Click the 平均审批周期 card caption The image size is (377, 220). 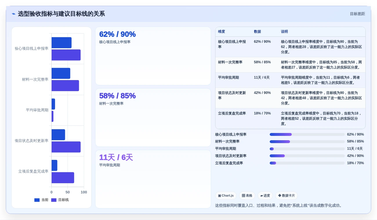(x=110, y=165)
